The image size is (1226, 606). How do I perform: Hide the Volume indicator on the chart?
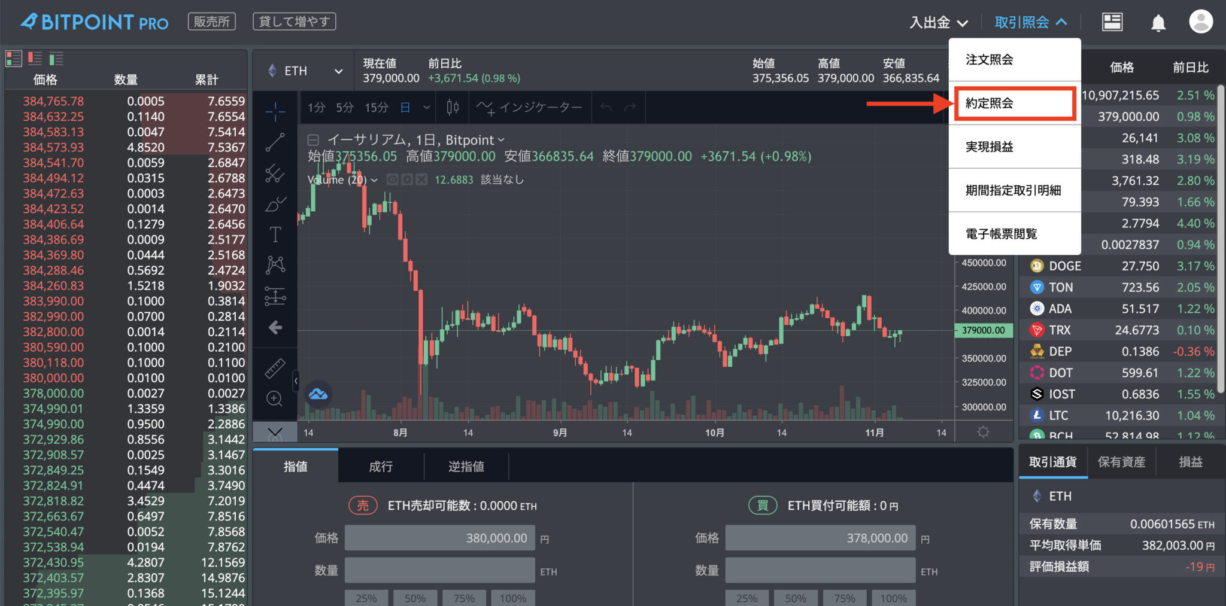pos(392,179)
